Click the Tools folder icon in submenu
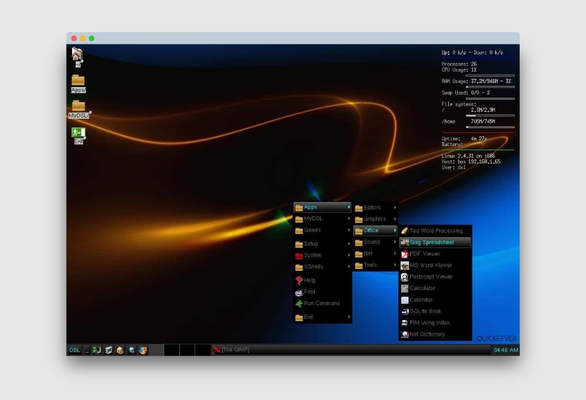586x400 pixels. tap(359, 265)
